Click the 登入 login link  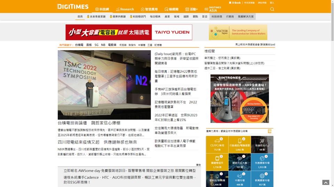tap(272, 3)
